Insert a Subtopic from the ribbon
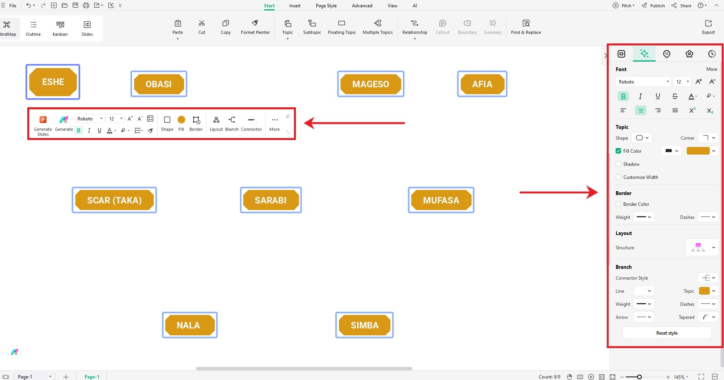This screenshot has width=724, height=380. pyautogui.click(x=312, y=27)
